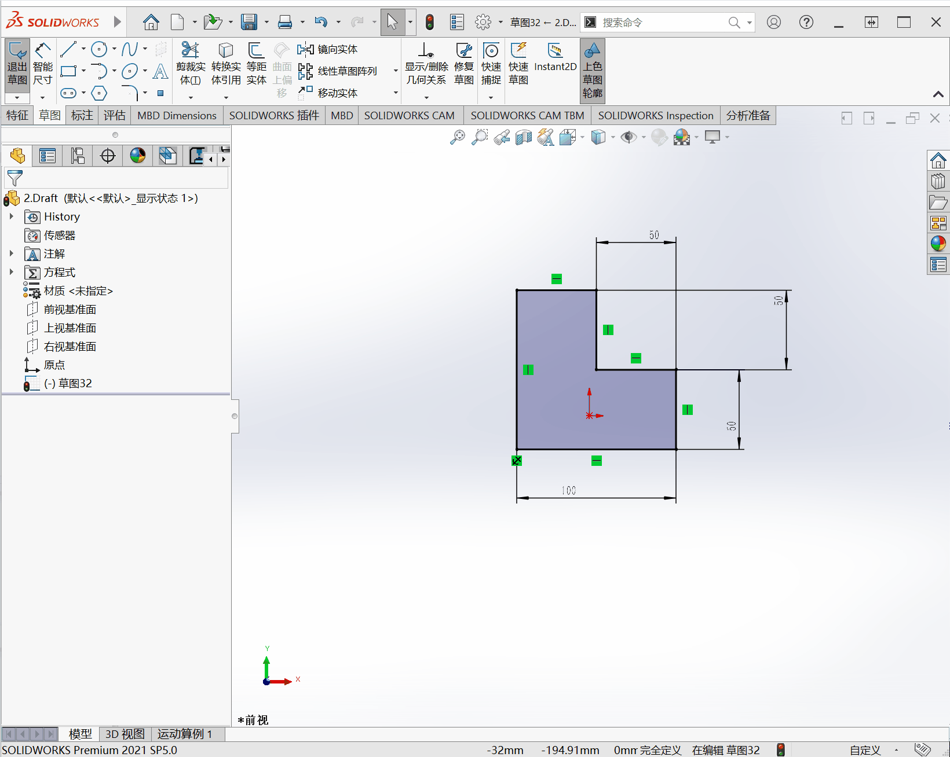Click the Section View icon
Screen dimensions: 950x757
click(x=524, y=137)
